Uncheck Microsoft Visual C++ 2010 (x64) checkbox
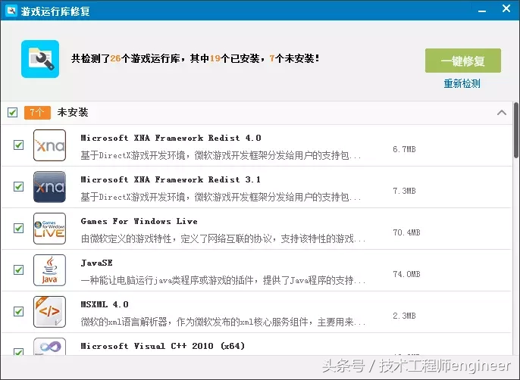This screenshot has height=380, width=520. [x=18, y=351]
